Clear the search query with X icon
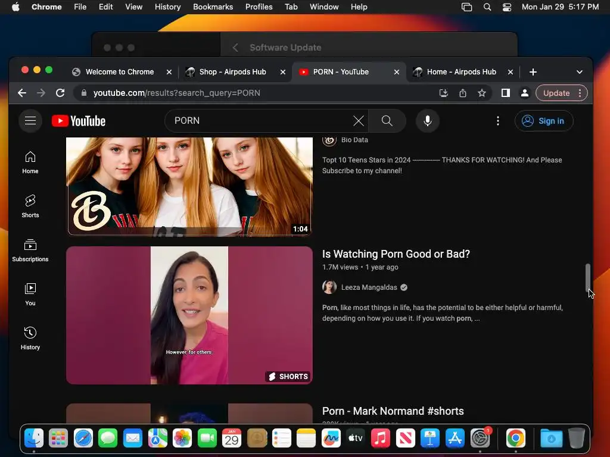 [x=358, y=121]
